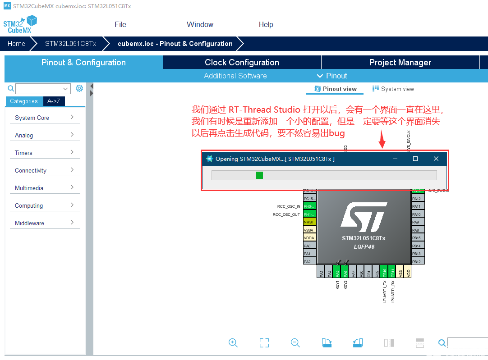Image resolution: width=488 pixels, height=360 pixels.
Task: Open the Help menu
Action: point(266,25)
